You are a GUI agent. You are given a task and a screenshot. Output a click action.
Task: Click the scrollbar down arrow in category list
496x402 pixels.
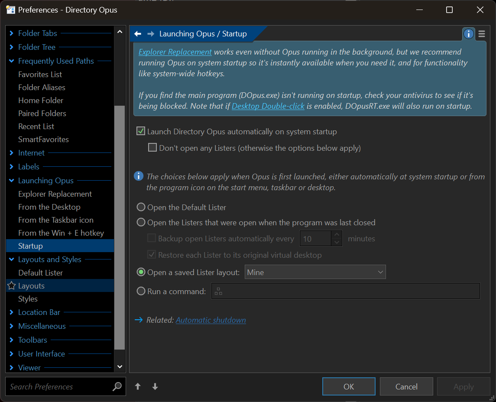coord(120,366)
